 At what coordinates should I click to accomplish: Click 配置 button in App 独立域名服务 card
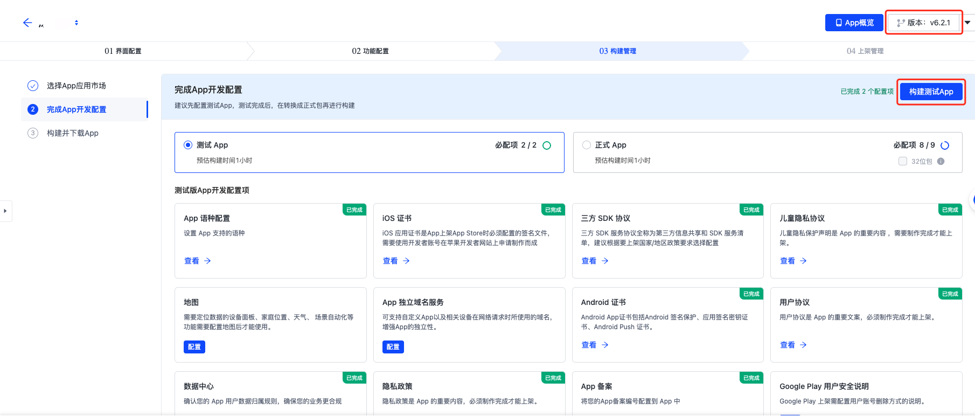pyautogui.click(x=393, y=347)
